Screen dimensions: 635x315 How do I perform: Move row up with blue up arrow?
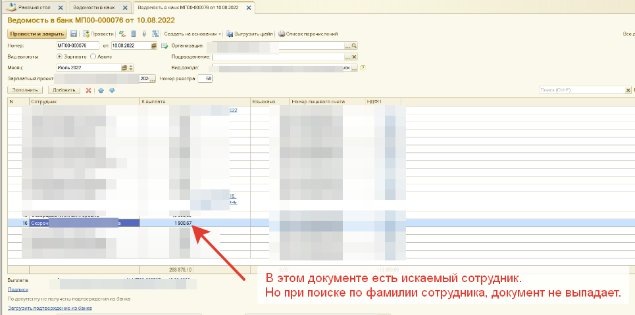(x=101, y=90)
